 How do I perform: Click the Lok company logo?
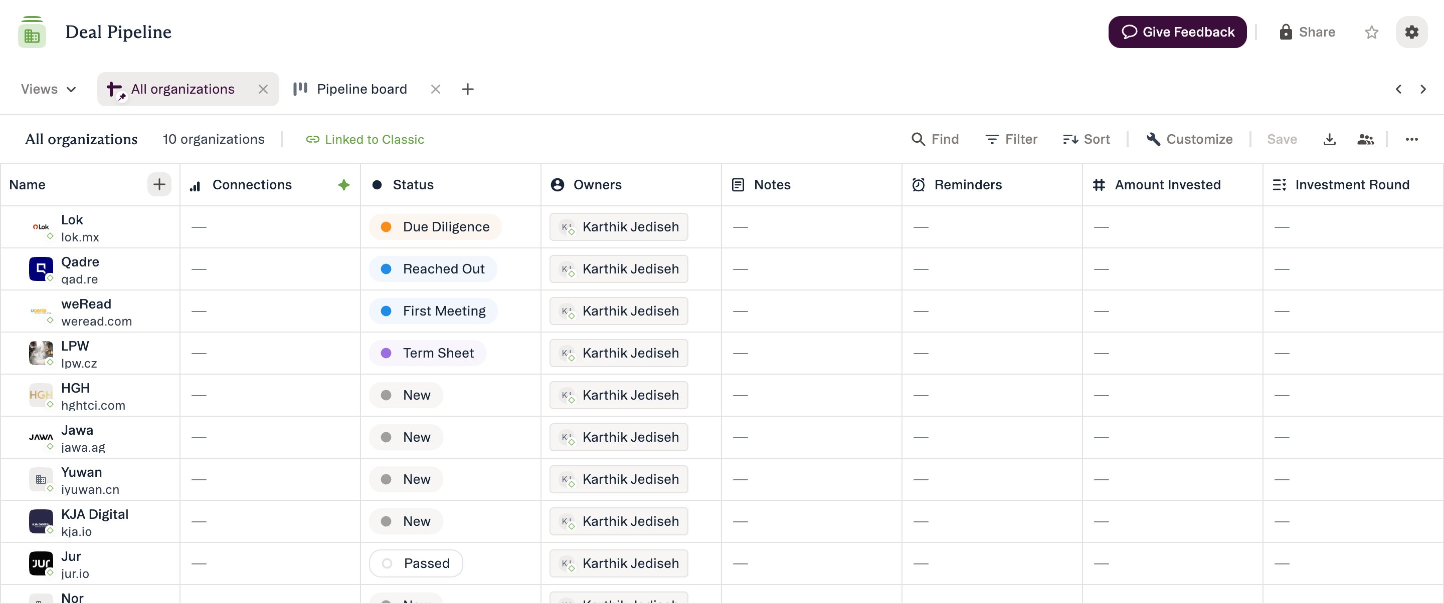41,227
